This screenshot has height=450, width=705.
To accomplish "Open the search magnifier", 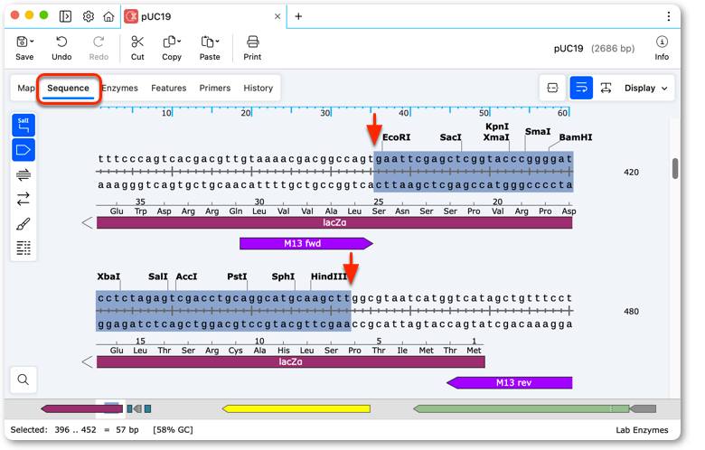I will (23, 380).
